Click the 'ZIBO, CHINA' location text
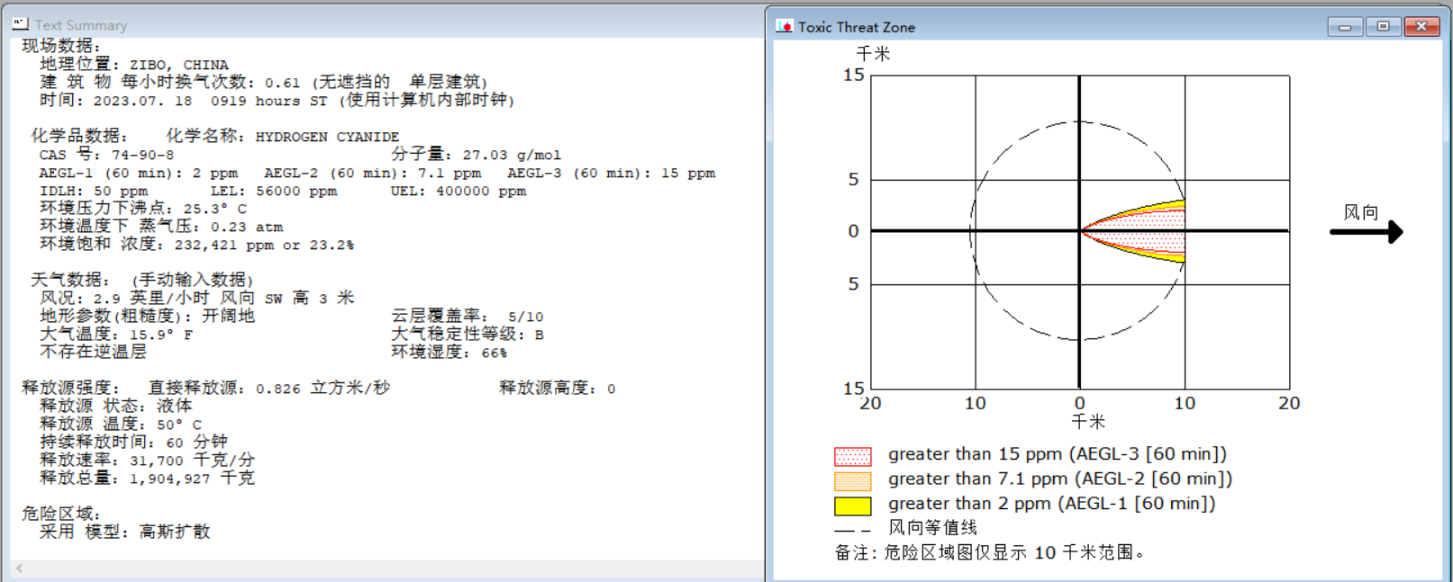Screen dimensions: 1453x582 click(178, 65)
